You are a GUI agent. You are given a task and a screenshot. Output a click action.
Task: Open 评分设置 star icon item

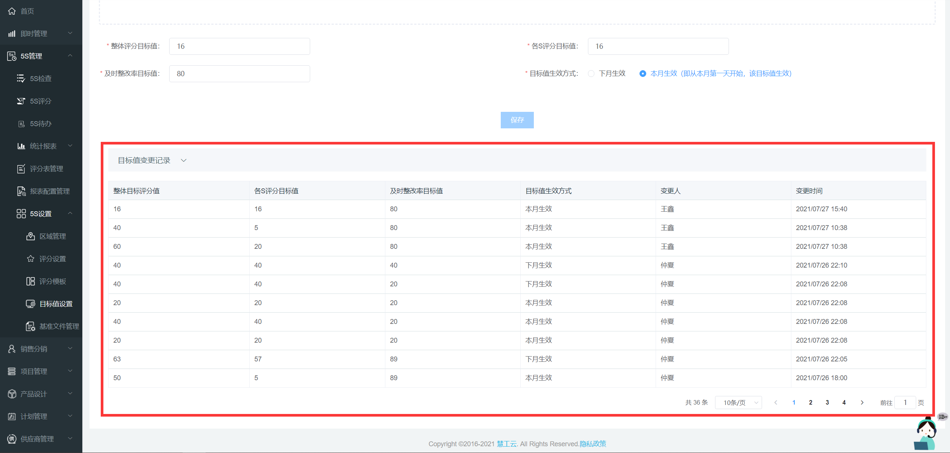31,259
